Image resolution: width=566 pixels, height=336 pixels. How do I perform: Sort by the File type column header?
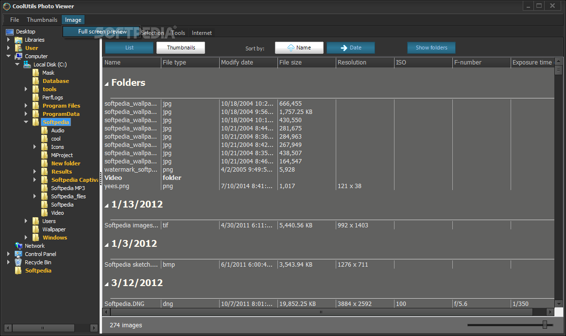point(190,62)
